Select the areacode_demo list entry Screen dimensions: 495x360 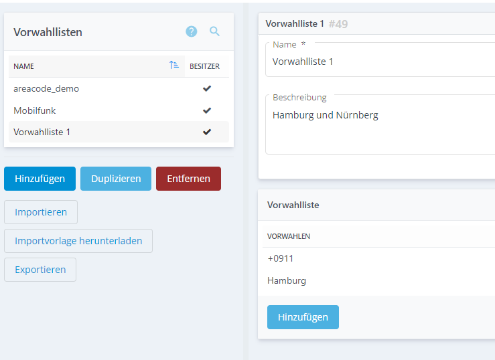(x=46, y=88)
